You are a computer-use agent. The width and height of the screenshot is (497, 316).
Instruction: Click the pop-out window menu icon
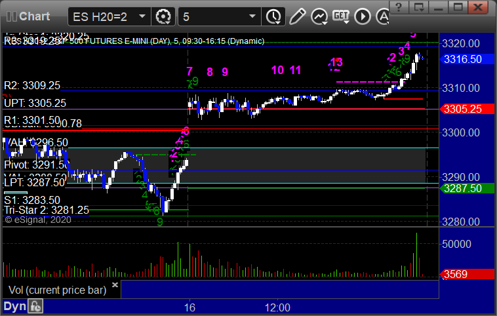point(418,7)
